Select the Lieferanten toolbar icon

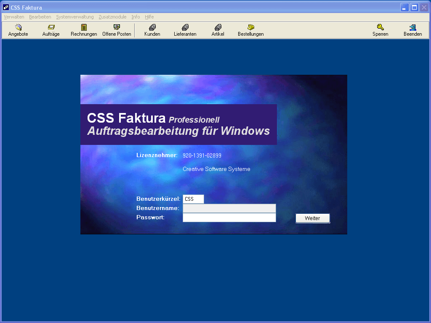(185, 30)
